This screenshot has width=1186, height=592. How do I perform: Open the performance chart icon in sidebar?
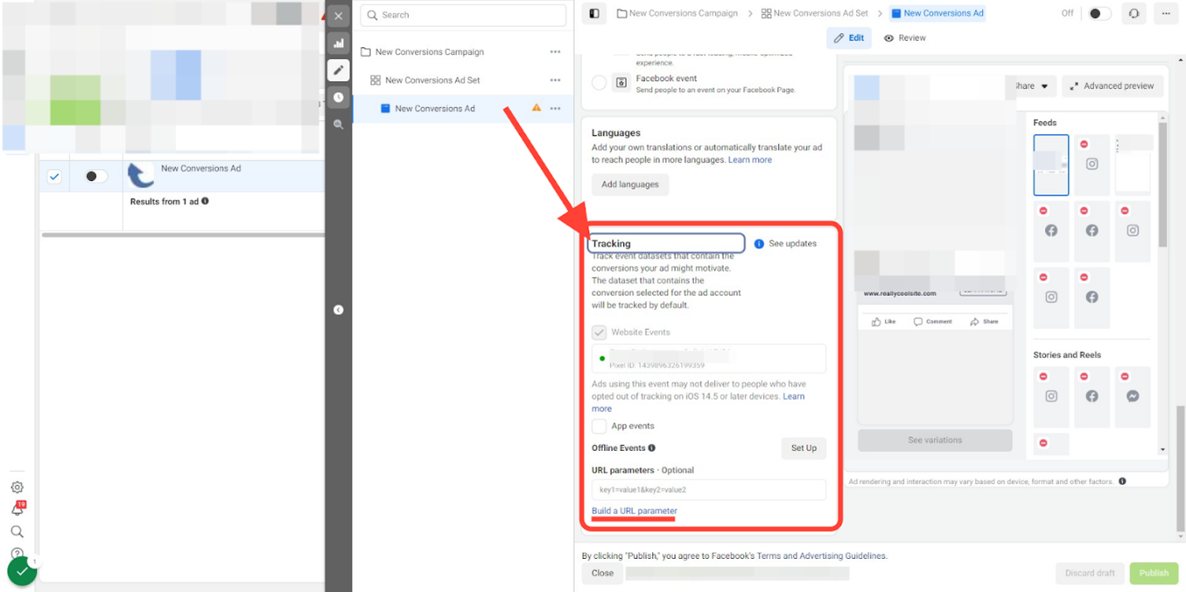click(338, 43)
